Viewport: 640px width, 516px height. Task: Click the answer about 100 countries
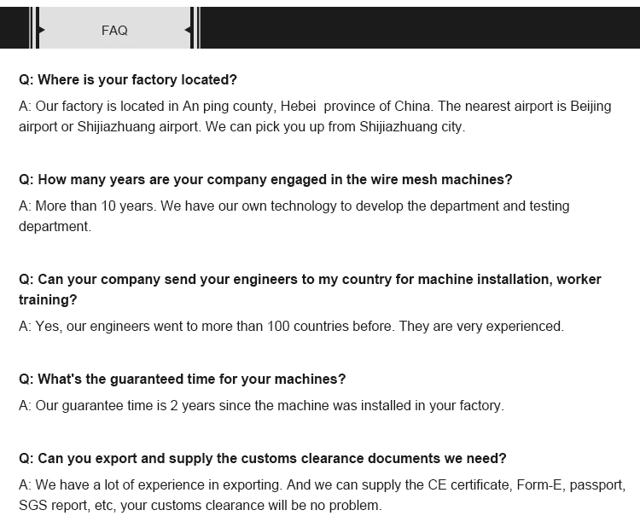(291, 327)
